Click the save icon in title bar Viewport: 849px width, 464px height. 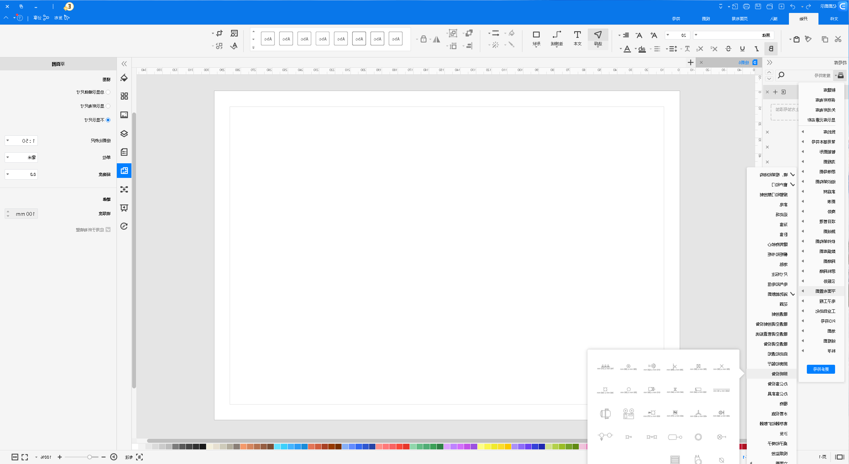click(x=758, y=6)
